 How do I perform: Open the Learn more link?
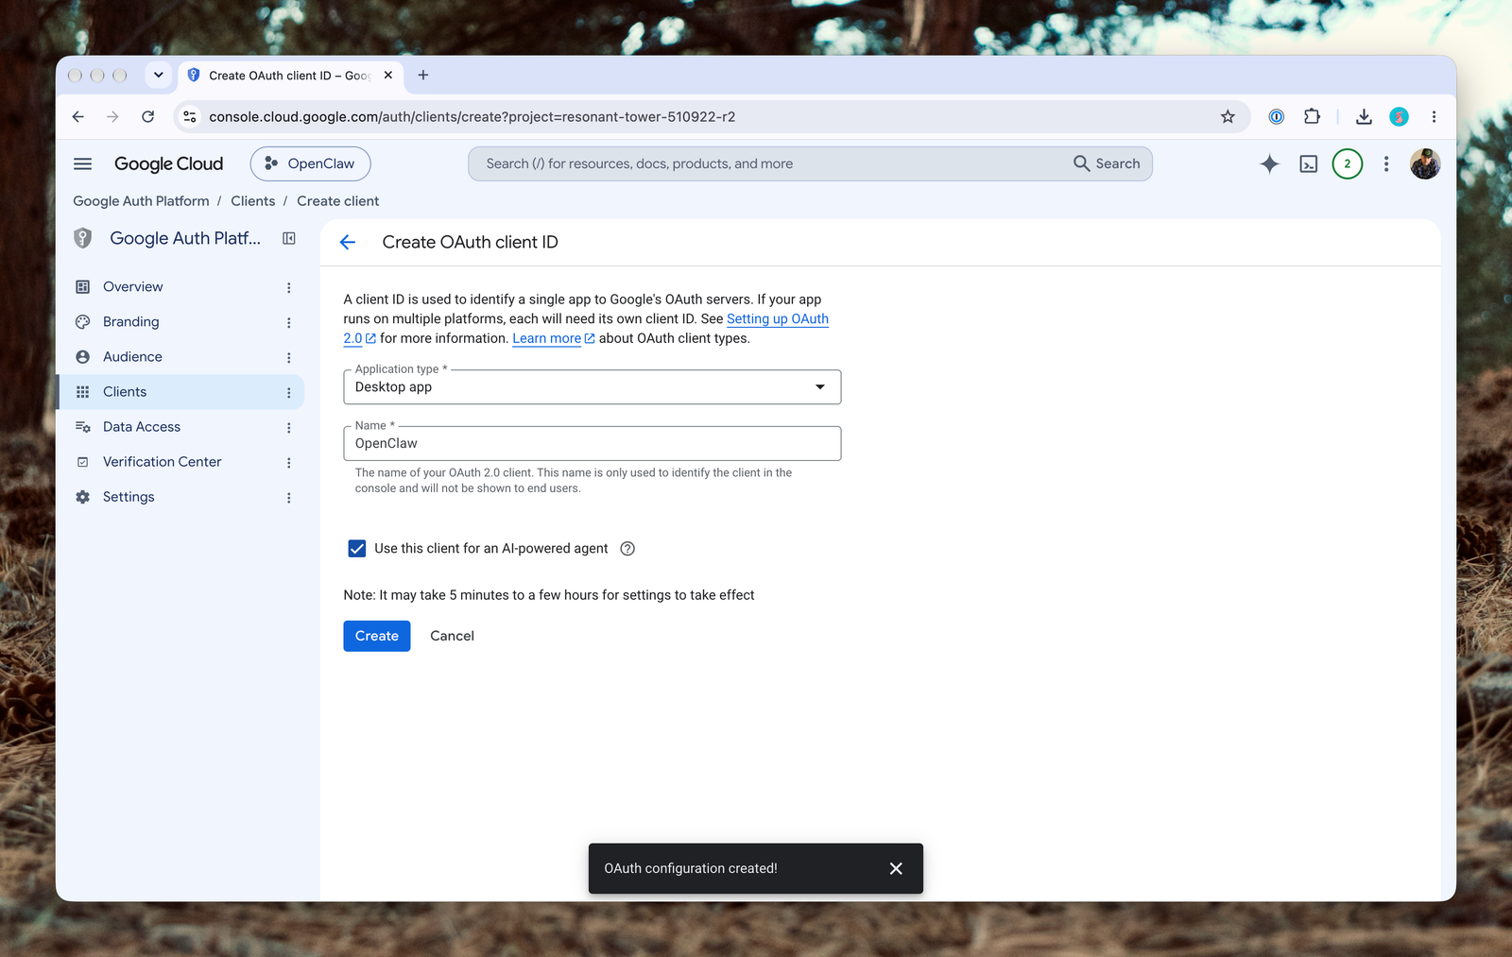coord(553,338)
